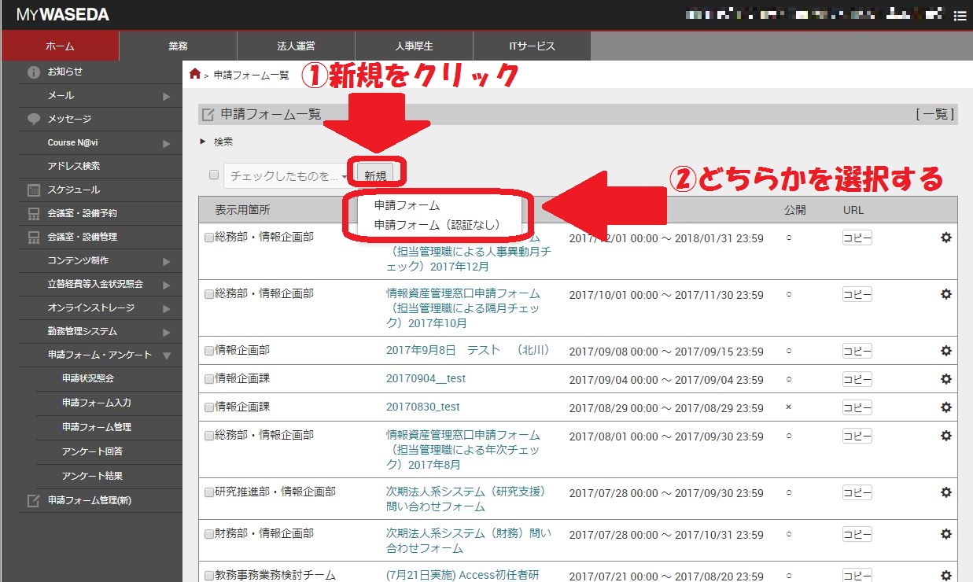Switch to the 法人運営 tab
The height and width of the screenshot is (582, 973).
point(296,46)
